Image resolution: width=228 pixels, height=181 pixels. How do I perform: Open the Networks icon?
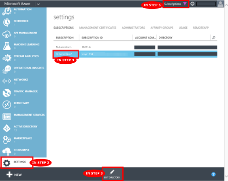[7, 81]
